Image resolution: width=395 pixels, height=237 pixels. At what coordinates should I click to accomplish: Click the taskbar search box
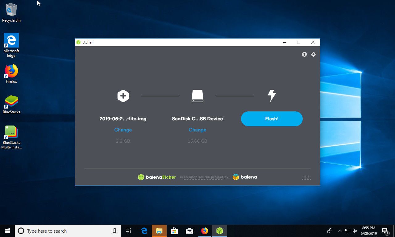68,231
